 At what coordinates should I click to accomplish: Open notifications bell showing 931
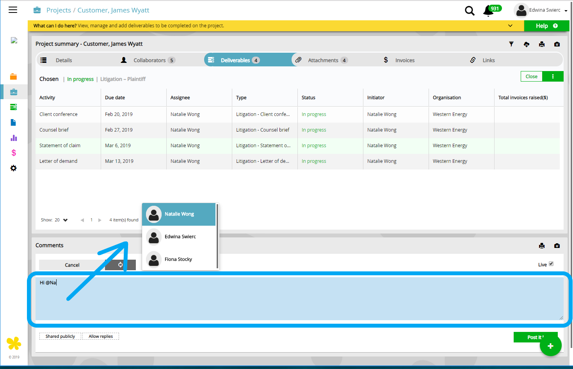488,11
